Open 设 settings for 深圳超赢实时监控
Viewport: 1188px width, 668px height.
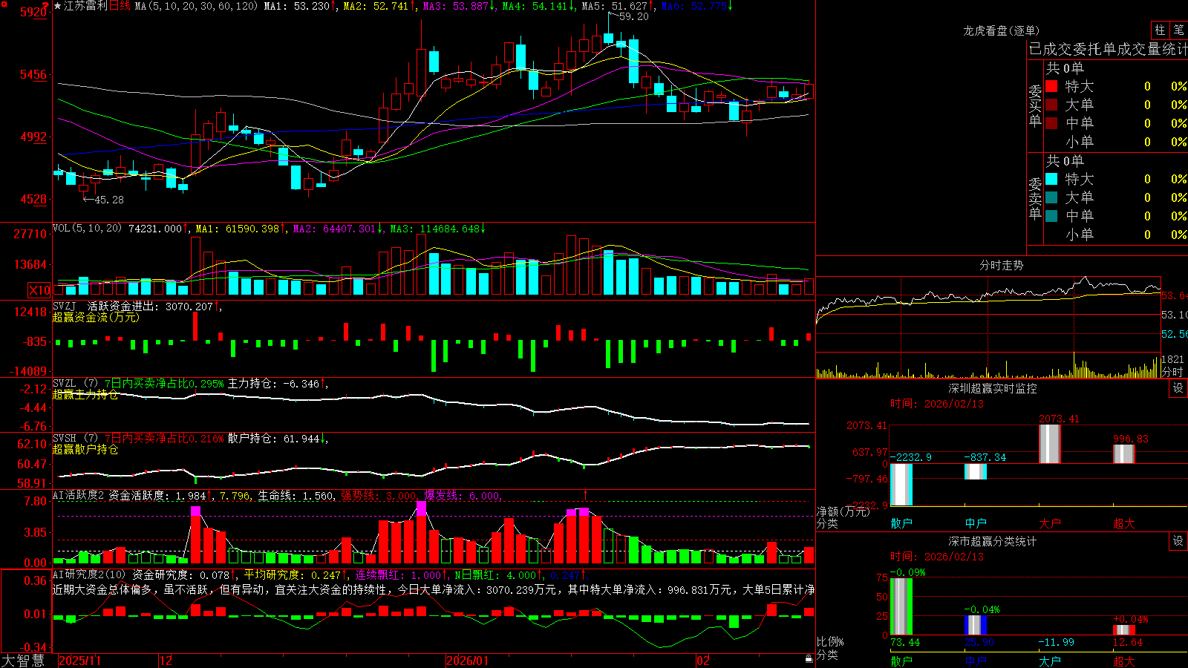coord(1178,388)
